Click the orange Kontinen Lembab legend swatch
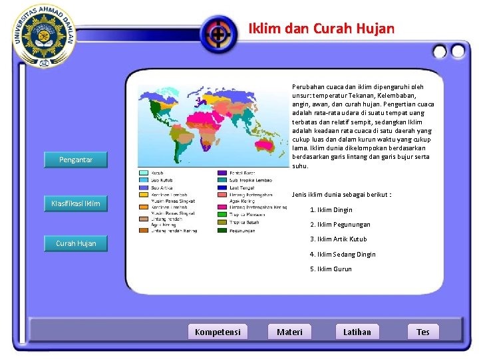This screenshot has height=359, width=479. tap(144, 207)
